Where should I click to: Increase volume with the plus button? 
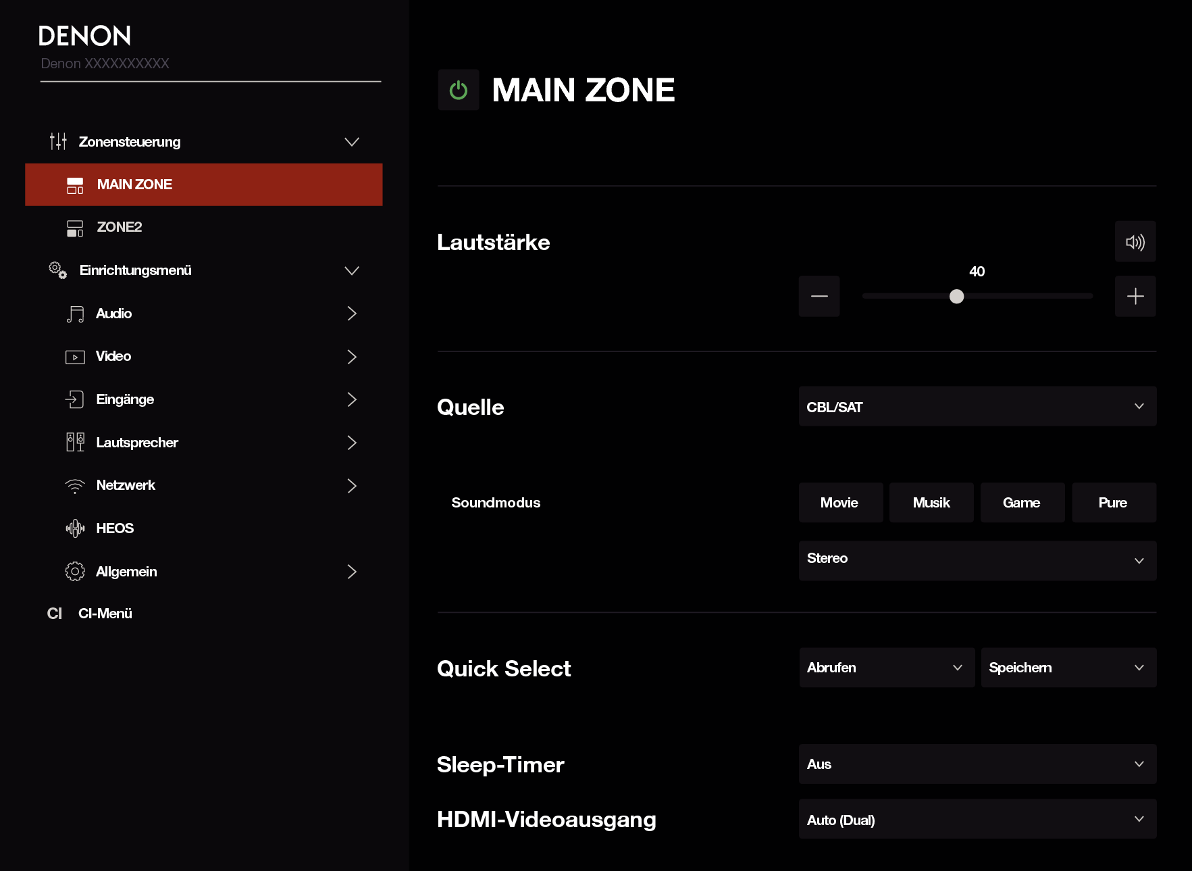[1135, 296]
